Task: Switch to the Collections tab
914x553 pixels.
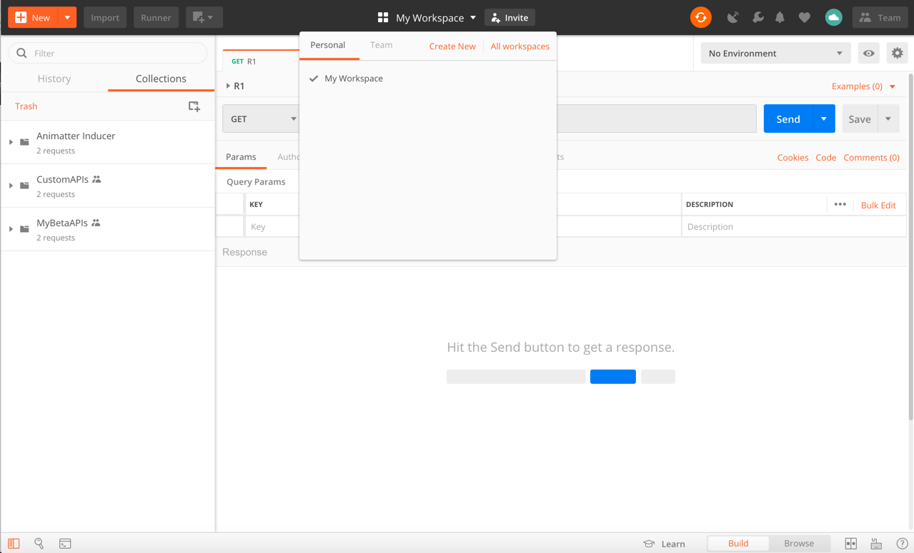Action: click(x=161, y=78)
